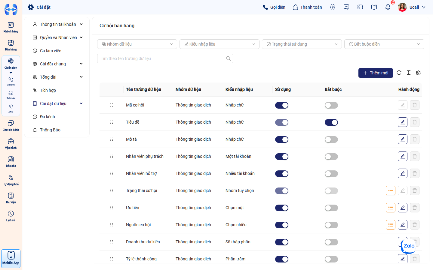The height and width of the screenshot is (270, 433).
Task: Open the Thư viện sidebar icon
Action: pyautogui.click(x=11, y=198)
